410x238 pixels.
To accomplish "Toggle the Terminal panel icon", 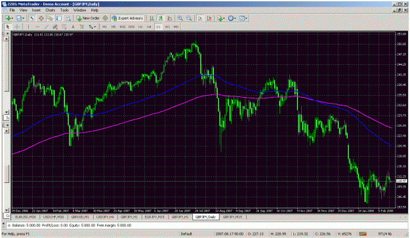I will [59, 18].
